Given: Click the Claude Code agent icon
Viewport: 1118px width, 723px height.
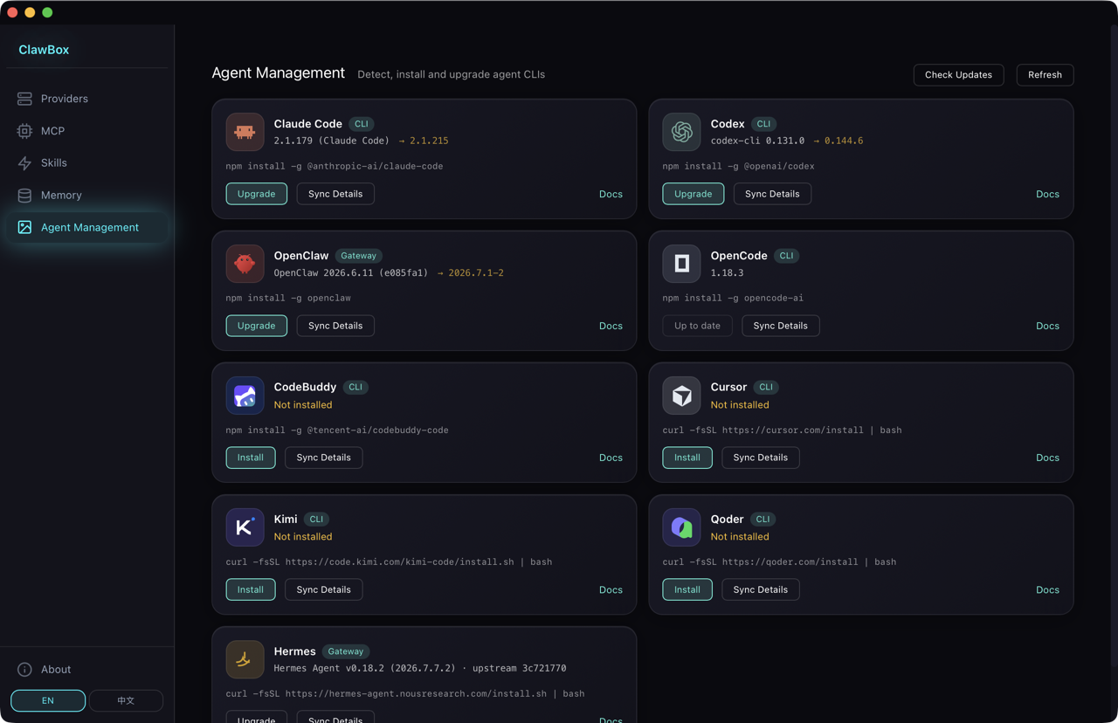Looking at the screenshot, I should coord(245,132).
